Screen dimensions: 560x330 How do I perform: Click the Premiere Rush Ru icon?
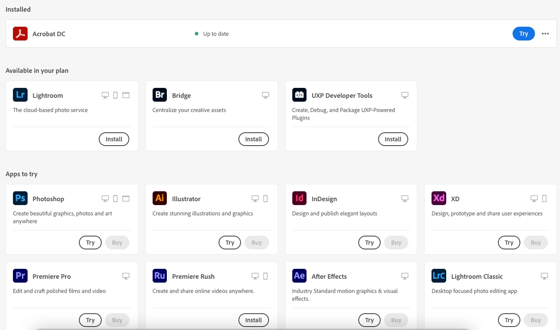pyautogui.click(x=160, y=276)
